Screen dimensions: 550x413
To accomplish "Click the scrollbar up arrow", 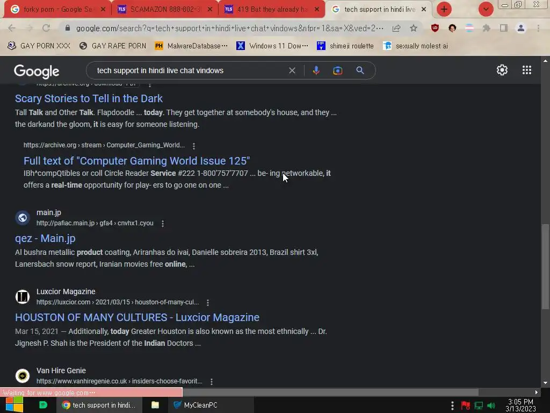I will coord(545,61).
